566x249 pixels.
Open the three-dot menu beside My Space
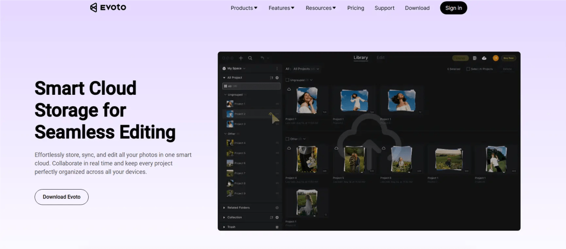coord(277,68)
